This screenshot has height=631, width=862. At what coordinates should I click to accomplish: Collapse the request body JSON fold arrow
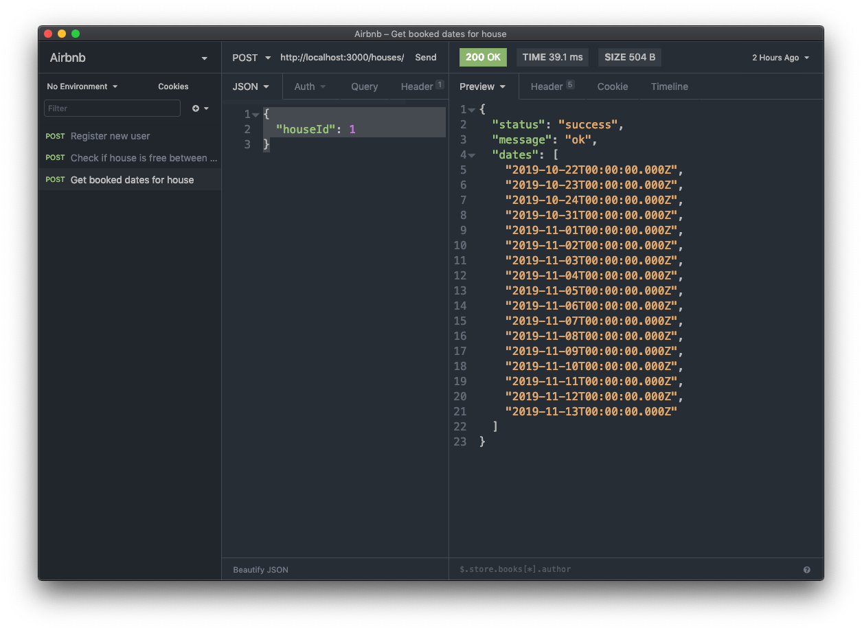(256, 115)
